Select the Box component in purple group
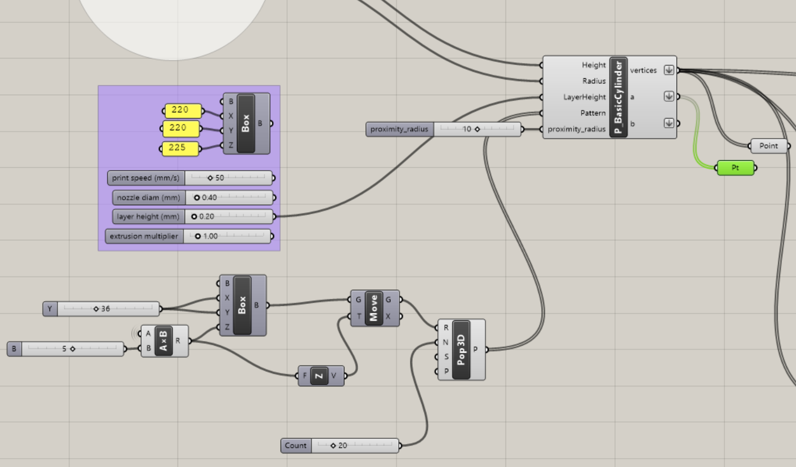Viewport: 796px width, 467px height. [x=246, y=124]
